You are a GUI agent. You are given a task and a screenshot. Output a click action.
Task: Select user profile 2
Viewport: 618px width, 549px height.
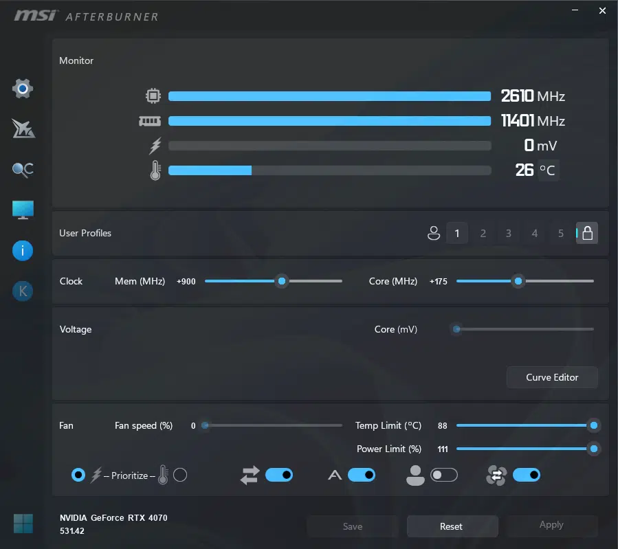pos(483,233)
